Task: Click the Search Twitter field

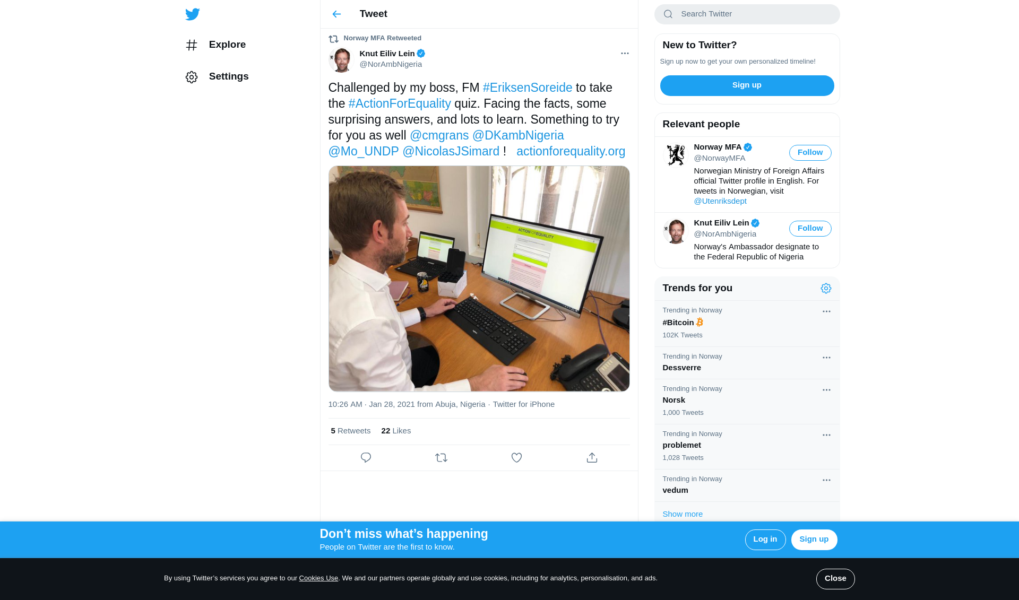Action: 747,14
